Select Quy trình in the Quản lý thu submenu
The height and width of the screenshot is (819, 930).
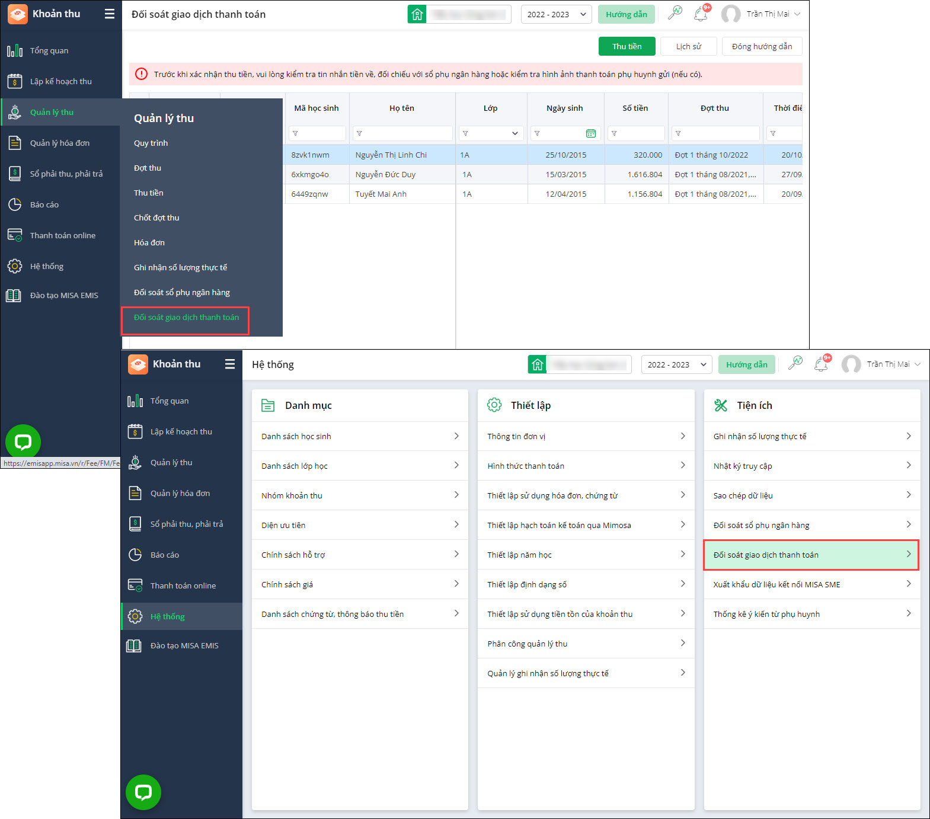(151, 143)
